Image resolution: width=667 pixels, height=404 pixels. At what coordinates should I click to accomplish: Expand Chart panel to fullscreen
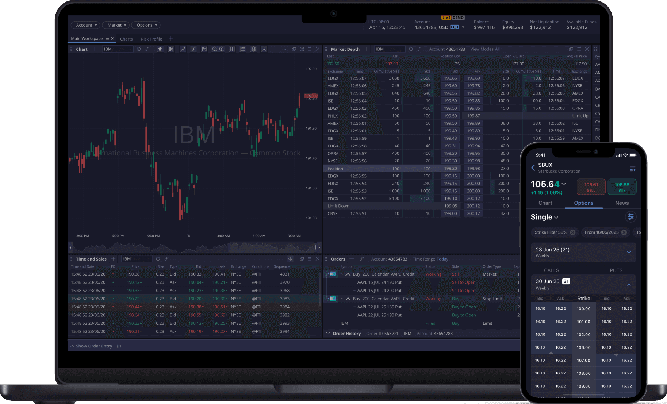coord(302,49)
